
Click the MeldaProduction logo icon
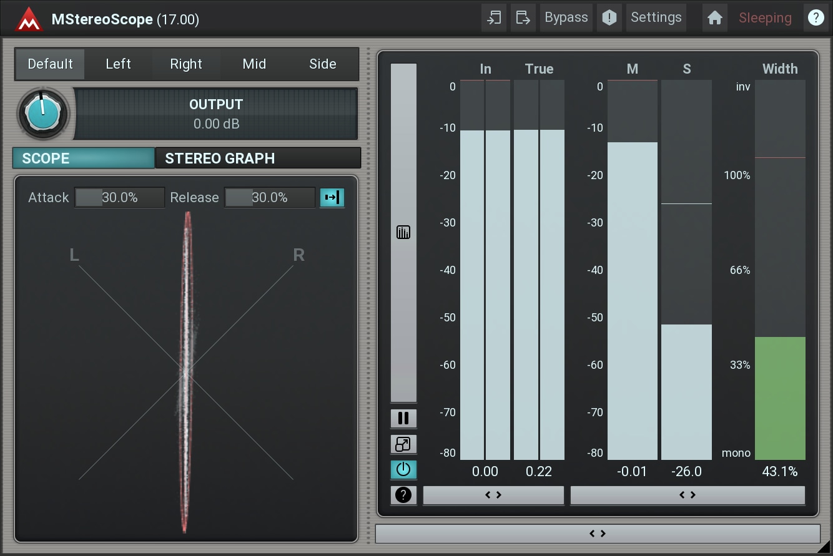(29, 19)
